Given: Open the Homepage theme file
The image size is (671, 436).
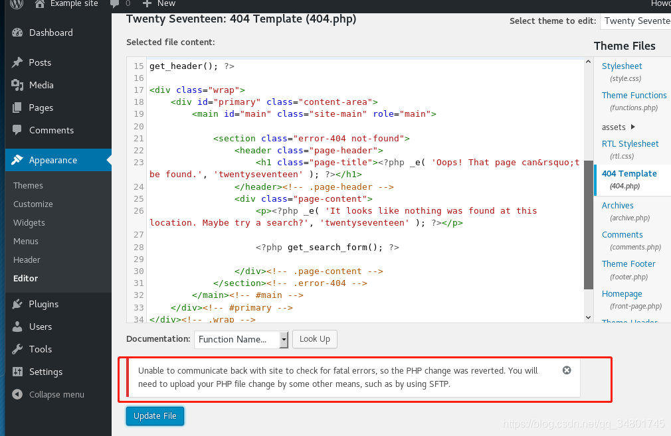Looking at the screenshot, I should pyautogui.click(x=622, y=294).
